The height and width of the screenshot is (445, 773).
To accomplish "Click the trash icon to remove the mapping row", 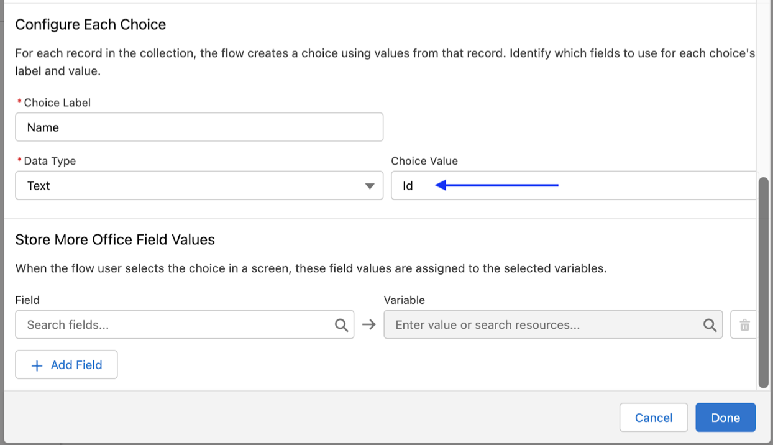I will (x=744, y=324).
